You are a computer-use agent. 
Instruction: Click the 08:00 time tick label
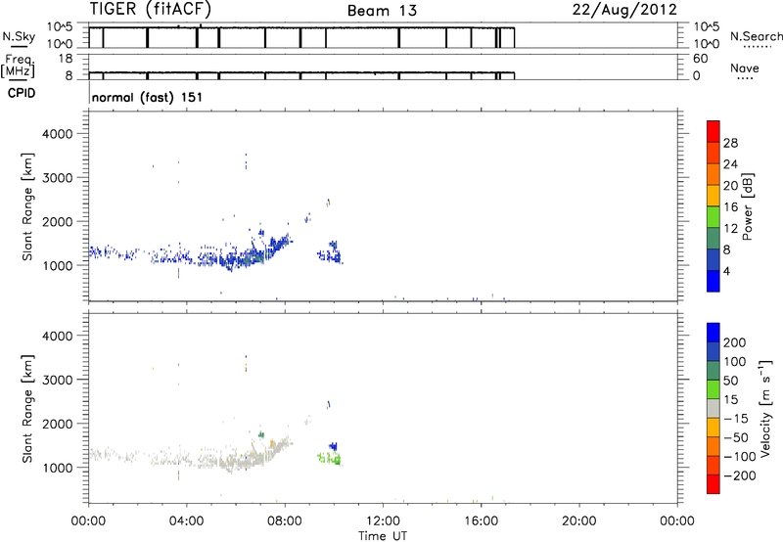pyautogui.click(x=285, y=521)
